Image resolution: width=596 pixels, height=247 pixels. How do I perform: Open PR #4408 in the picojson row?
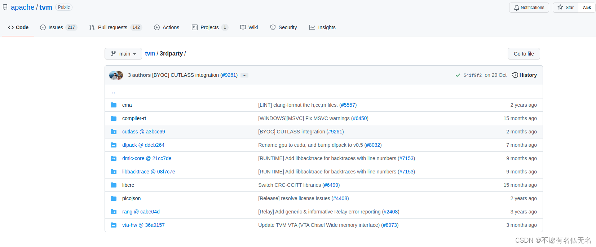[340, 198]
